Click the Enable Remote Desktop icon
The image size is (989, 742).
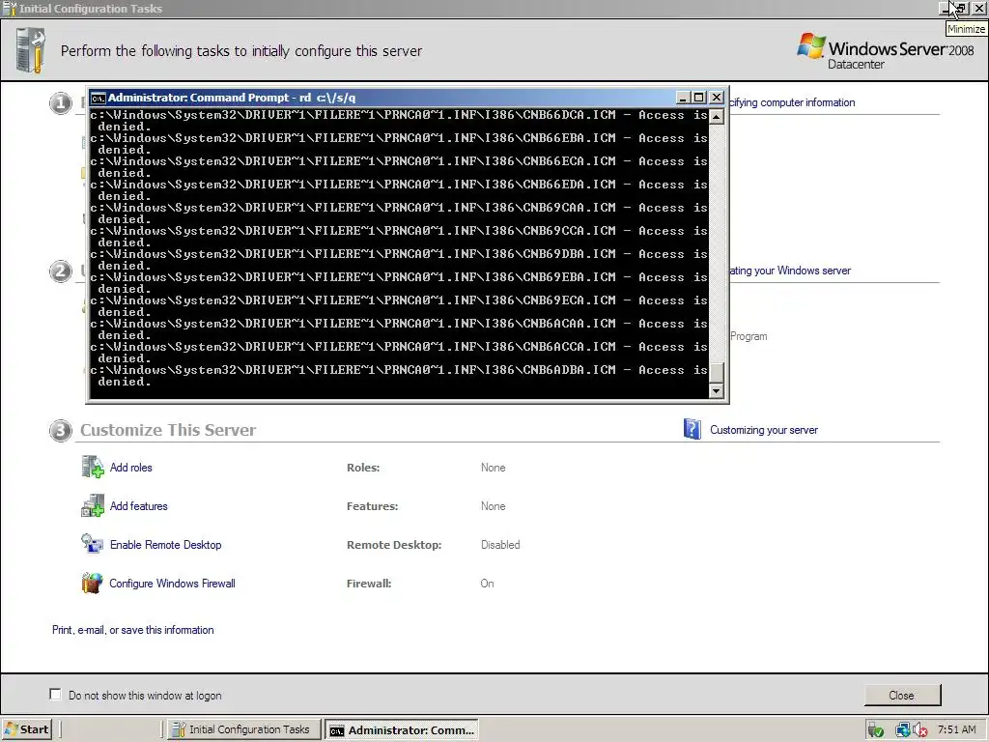(x=92, y=545)
